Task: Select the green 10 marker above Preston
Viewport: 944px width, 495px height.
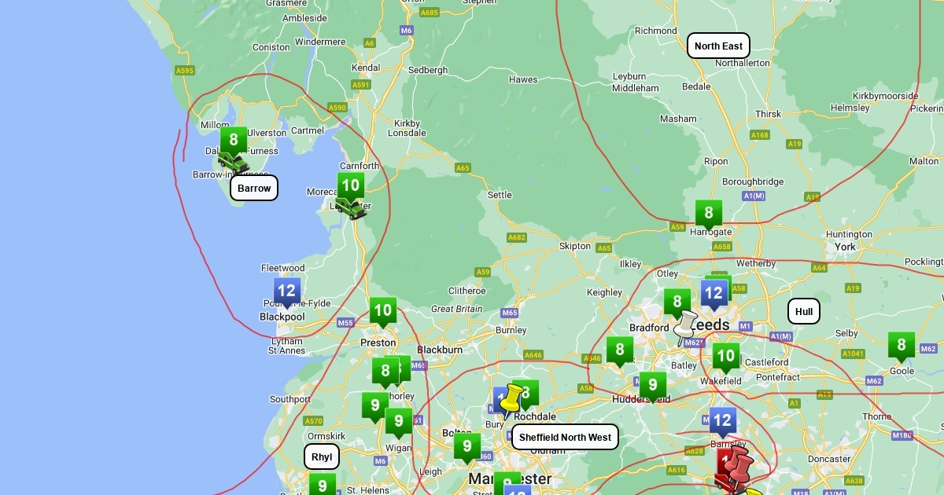Action: click(383, 311)
